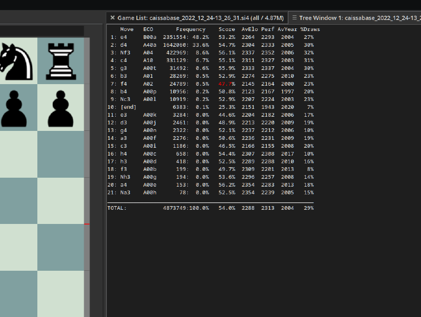This screenshot has height=317, width=421.
Task: Open the Tree Window 1 tab menu icon
Action: tap(295, 17)
